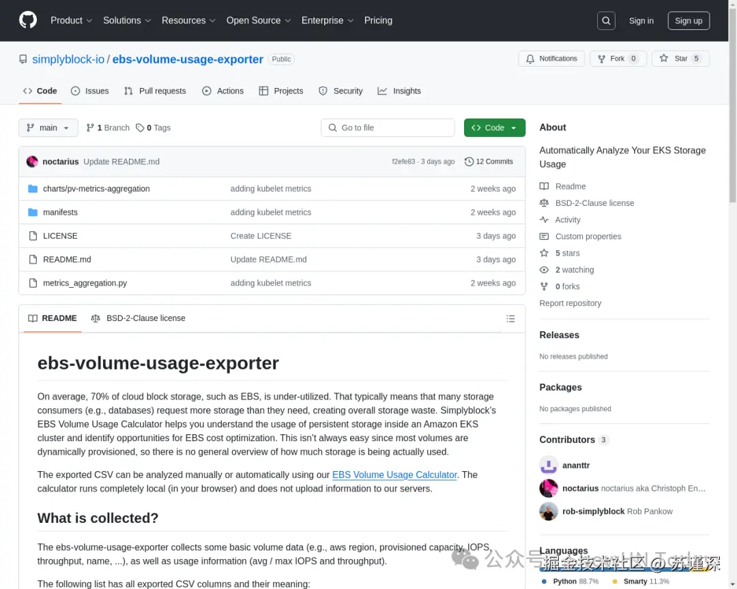Open the Packages heading link
This screenshot has height=589, width=737.
click(560, 387)
